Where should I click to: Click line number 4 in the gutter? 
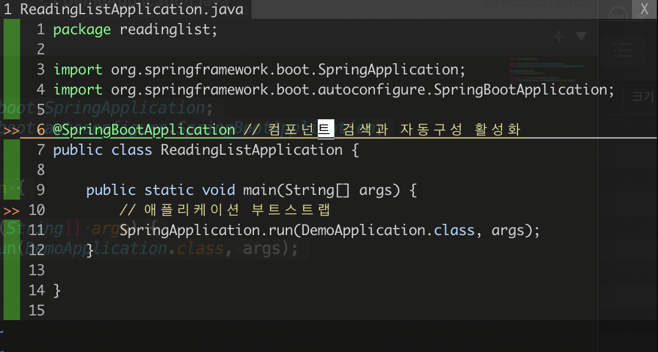pos(40,90)
